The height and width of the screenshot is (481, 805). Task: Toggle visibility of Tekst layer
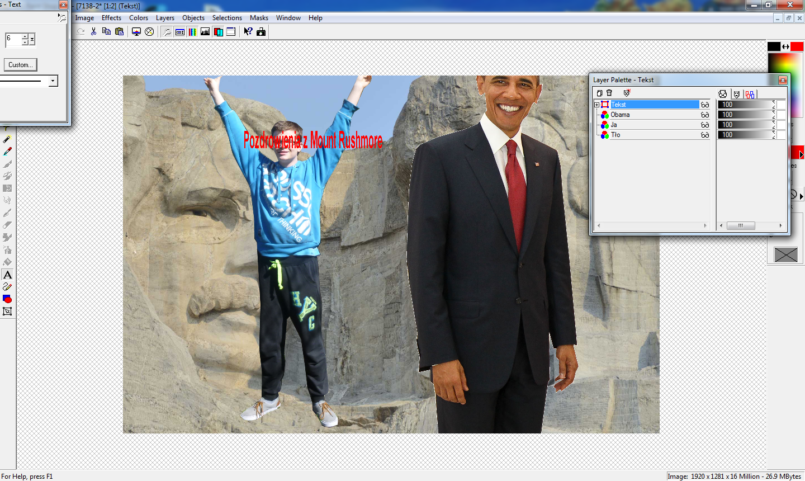click(705, 105)
